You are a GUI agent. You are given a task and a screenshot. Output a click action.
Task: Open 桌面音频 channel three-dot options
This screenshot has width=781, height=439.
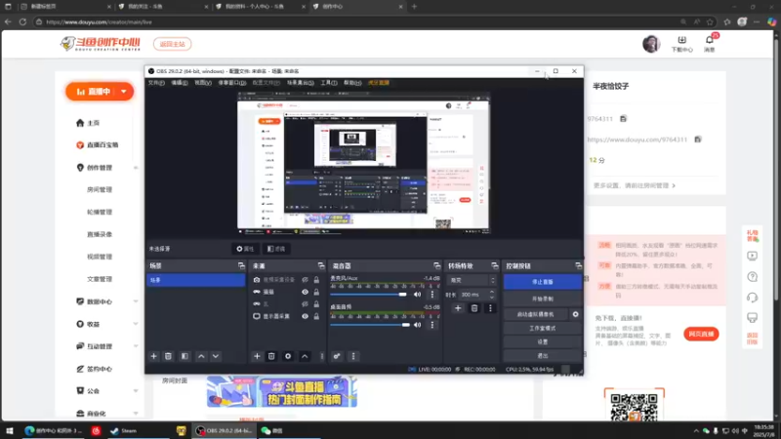click(x=432, y=325)
